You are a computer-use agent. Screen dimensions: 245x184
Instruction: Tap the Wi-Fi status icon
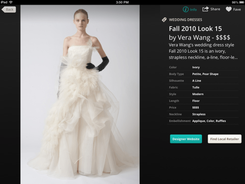tap(11, 2)
